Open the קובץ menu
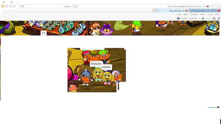Screen dimensions: 221x124 pyautogui.click(x=217, y=14)
